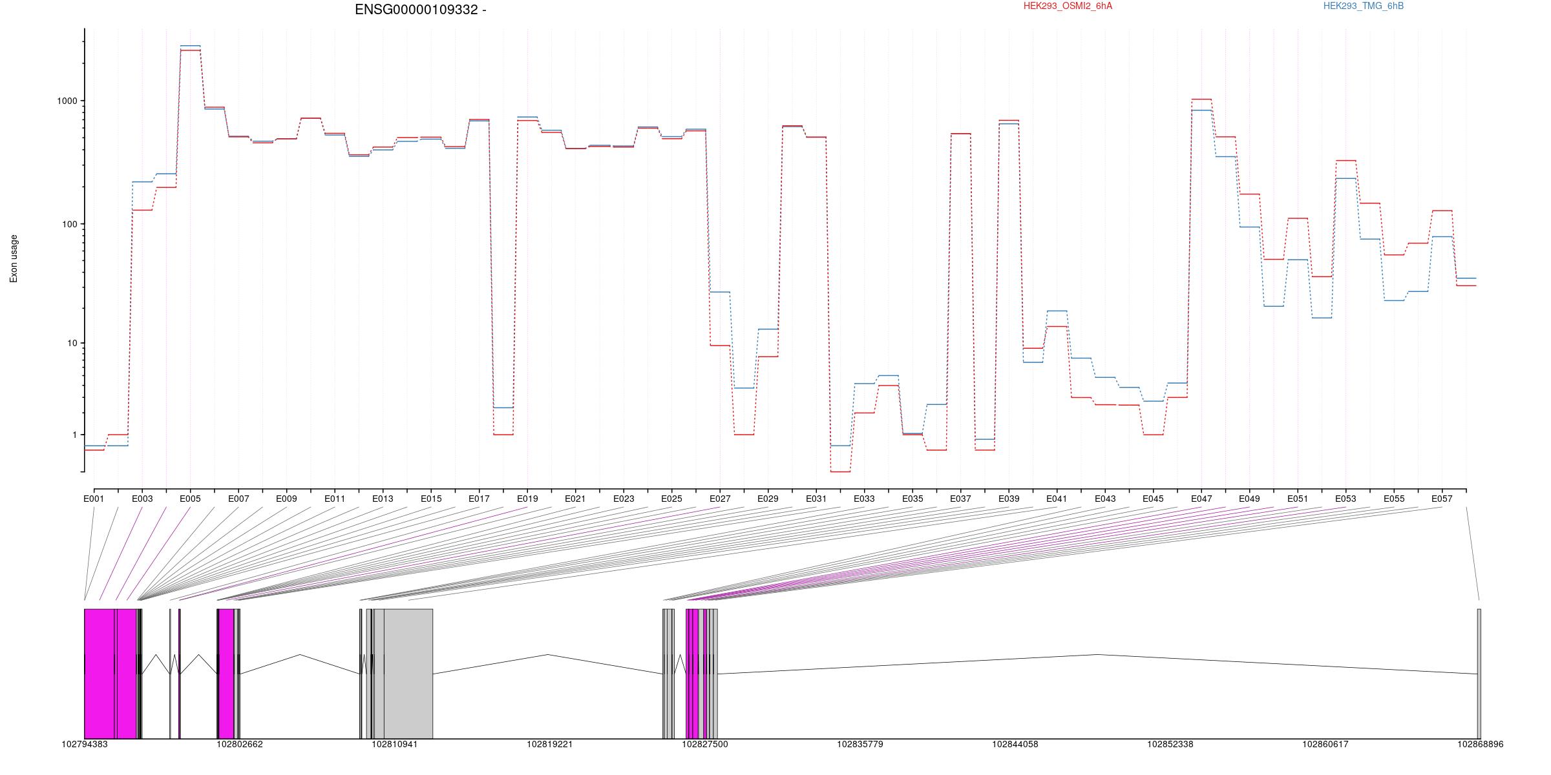Click genomic coordinate 102835779

[860, 744]
